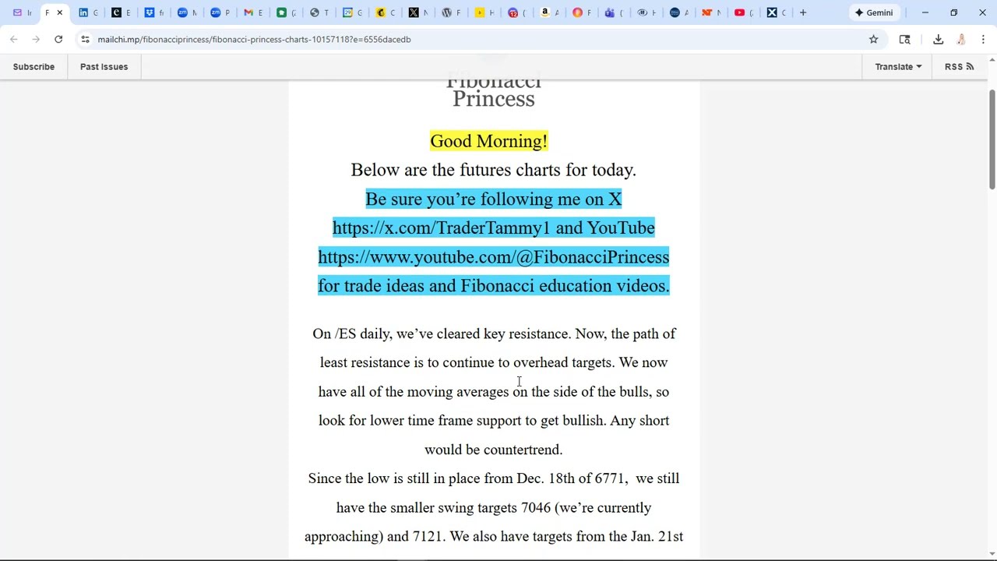Open the x.com/TraderTammy1 link

(441, 228)
